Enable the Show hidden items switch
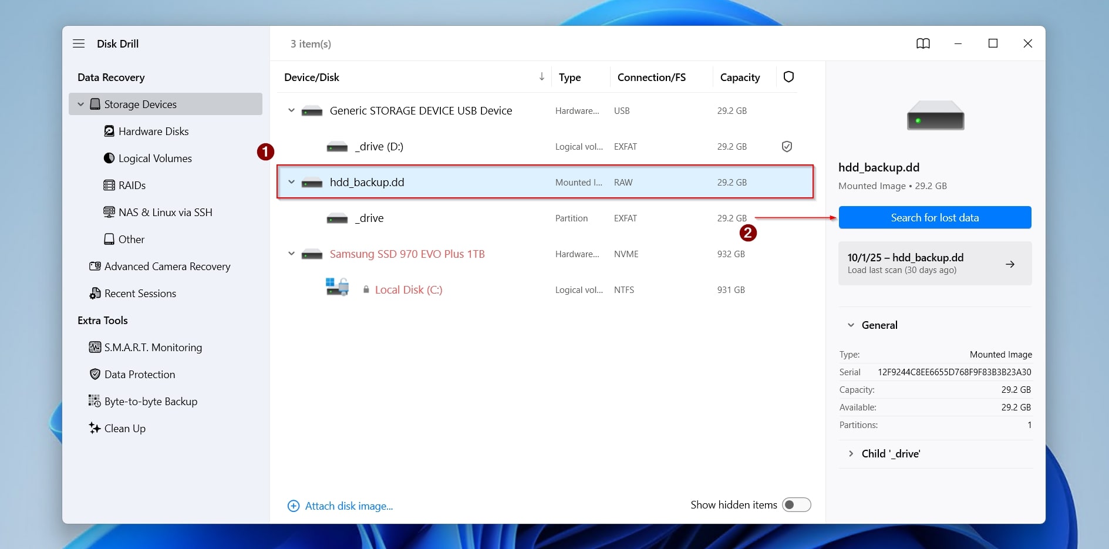Image resolution: width=1109 pixels, height=549 pixels. (x=796, y=504)
